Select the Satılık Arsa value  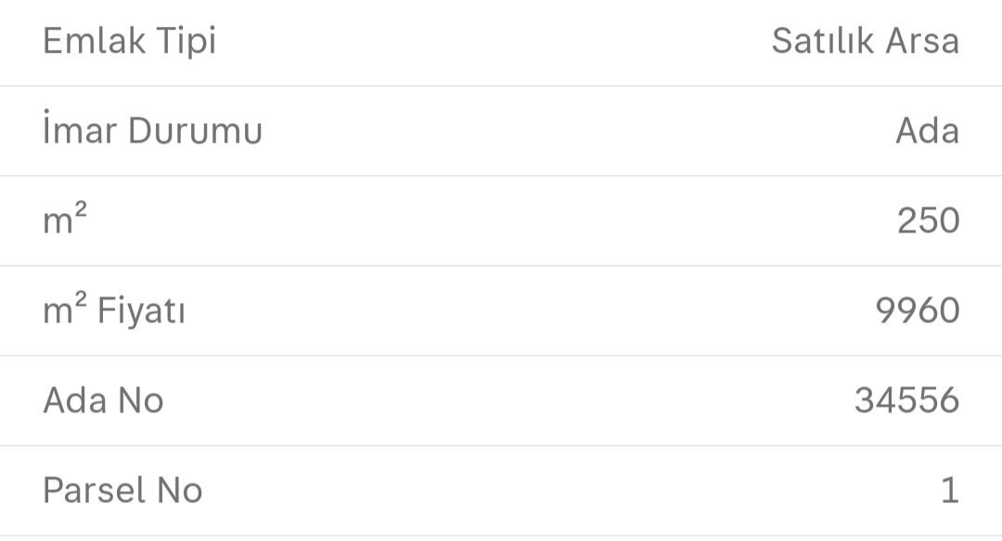pyautogui.click(x=865, y=43)
